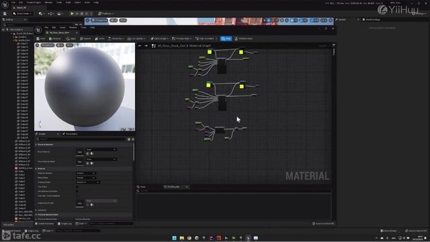Open the Select Mode dropdown
This screenshot has width=430, height=242.
click(x=22, y=13)
